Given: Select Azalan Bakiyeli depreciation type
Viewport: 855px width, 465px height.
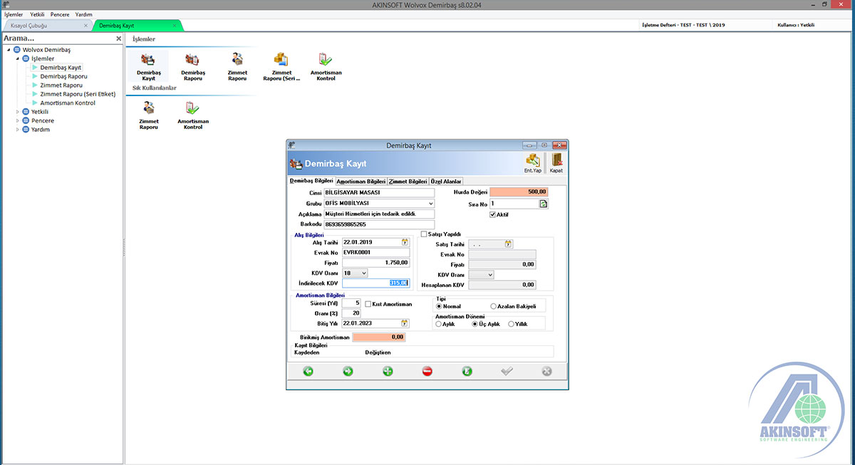Looking at the screenshot, I should [x=494, y=306].
